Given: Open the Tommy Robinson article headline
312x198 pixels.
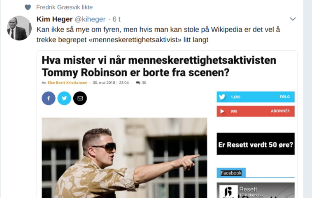Looking at the screenshot, I should click(x=159, y=66).
